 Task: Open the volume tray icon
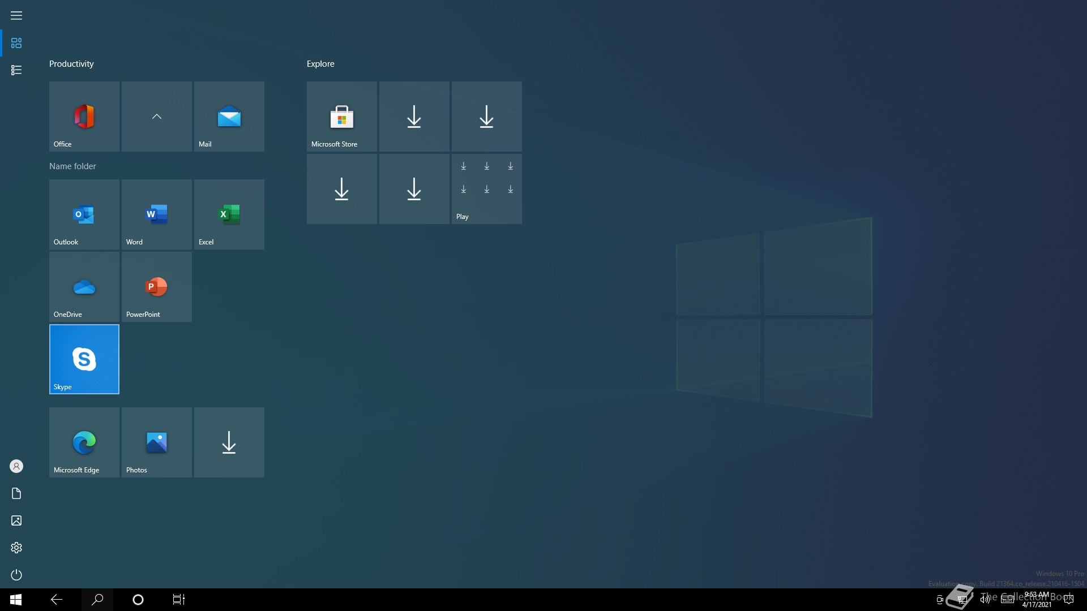(x=985, y=600)
